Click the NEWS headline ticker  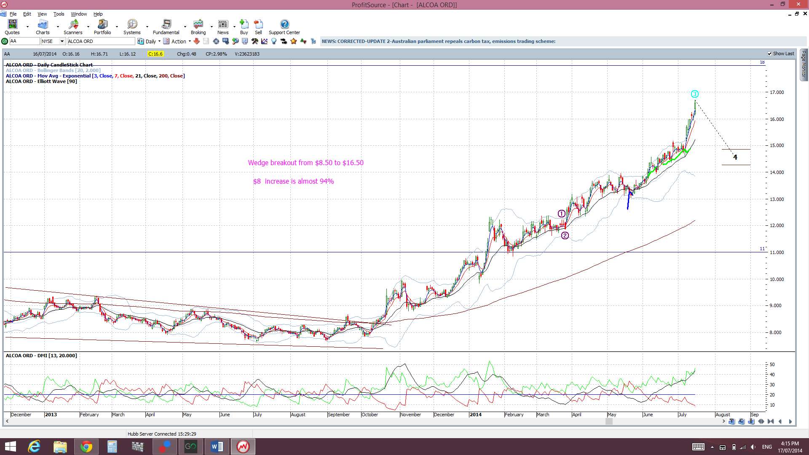click(438, 41)
